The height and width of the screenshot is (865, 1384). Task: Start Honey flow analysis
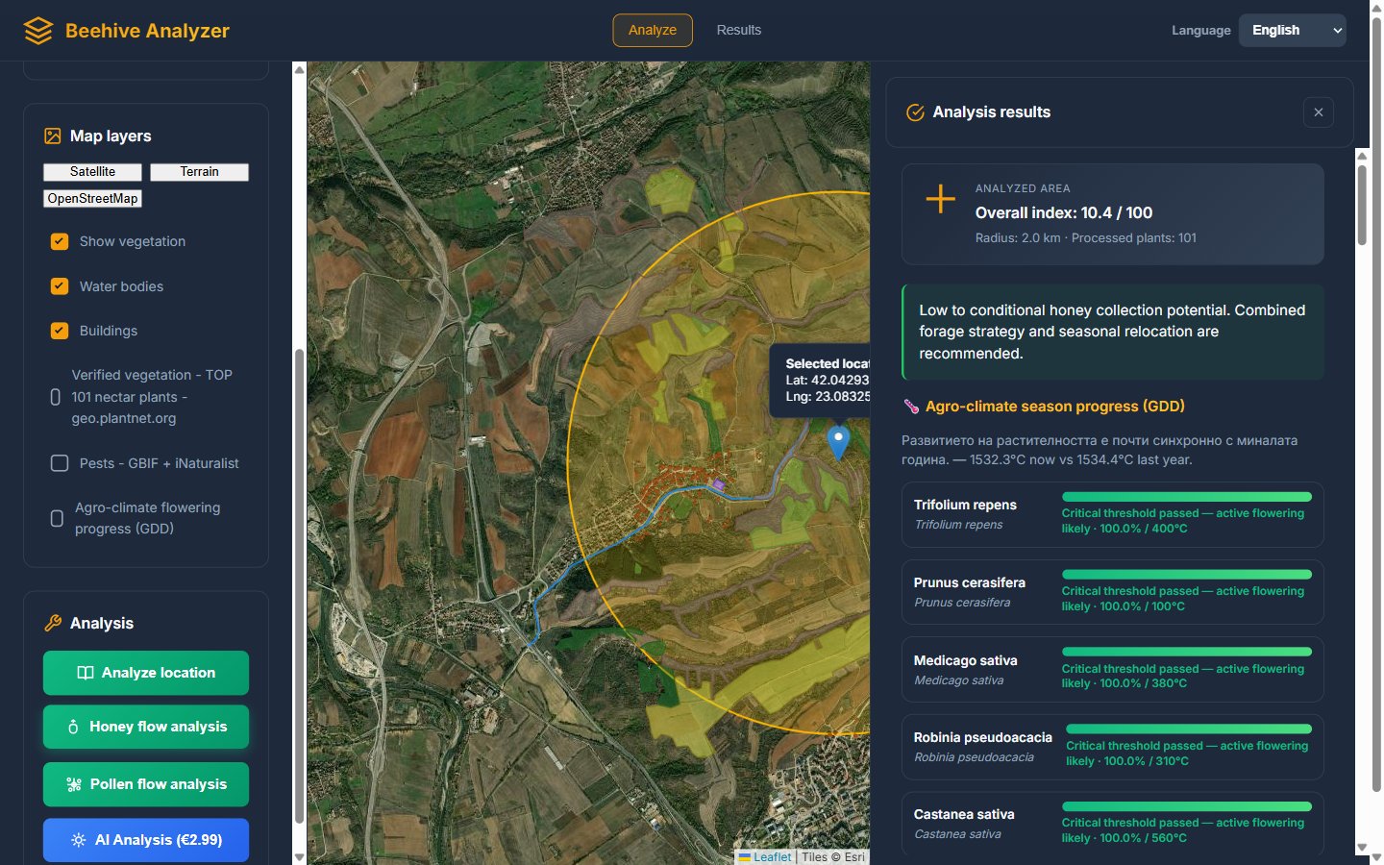[x=146, y=727]
